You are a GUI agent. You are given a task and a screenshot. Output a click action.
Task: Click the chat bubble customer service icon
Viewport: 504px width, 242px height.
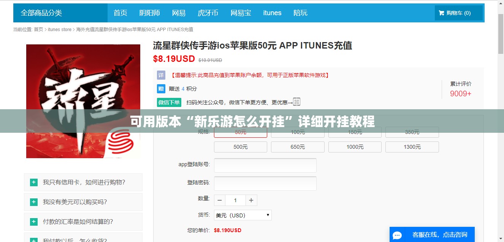coord(397,235)
